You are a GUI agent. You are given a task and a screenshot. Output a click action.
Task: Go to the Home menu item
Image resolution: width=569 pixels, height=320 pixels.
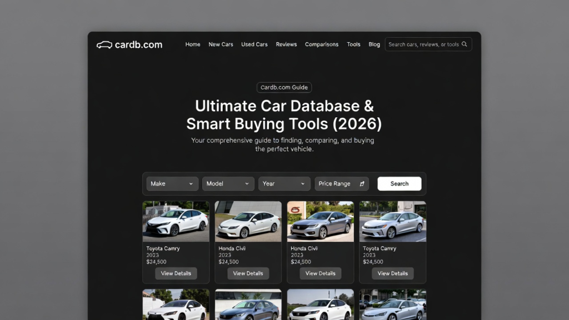point(193,44)
